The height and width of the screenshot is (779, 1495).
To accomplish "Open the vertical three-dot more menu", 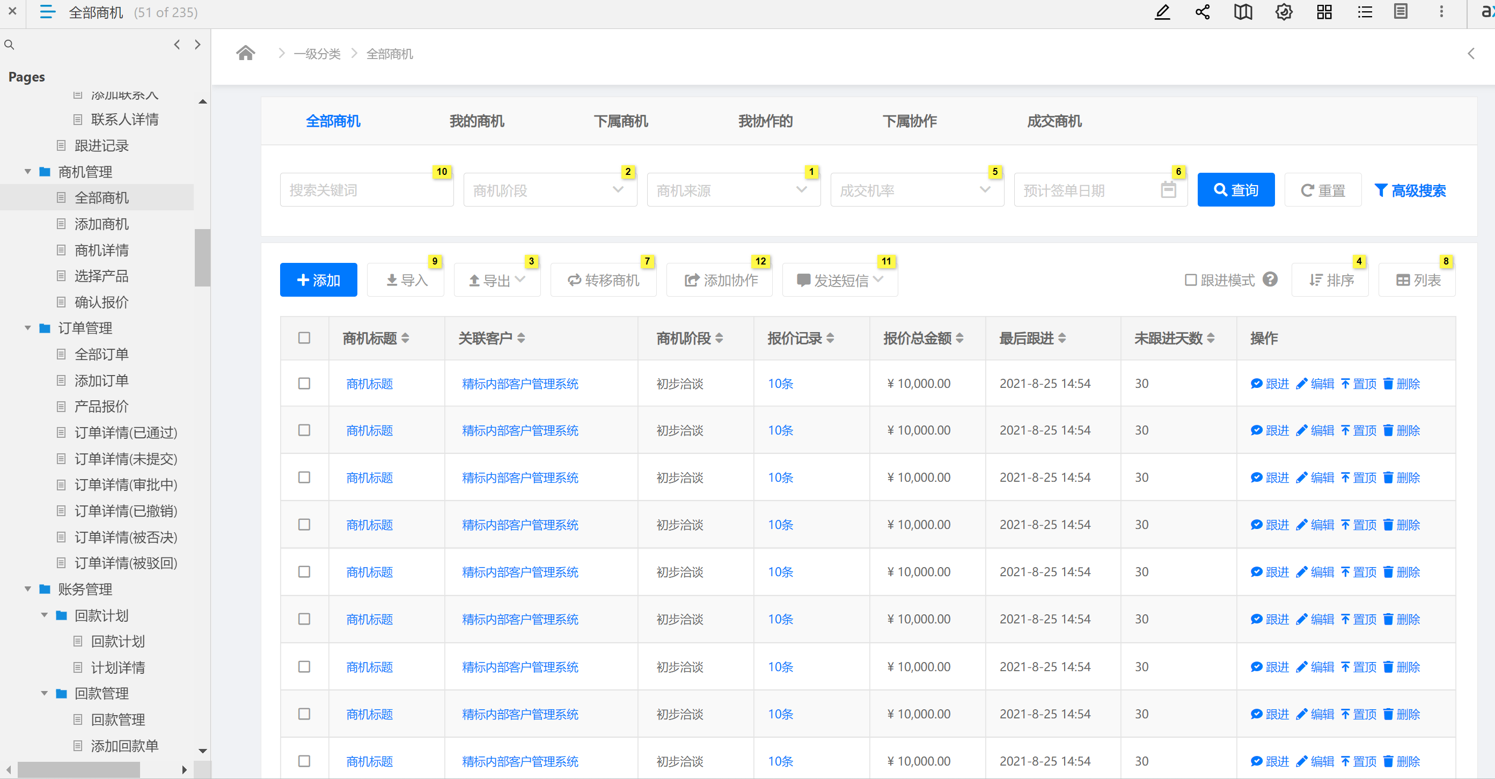I will [x=1441, y=12].
